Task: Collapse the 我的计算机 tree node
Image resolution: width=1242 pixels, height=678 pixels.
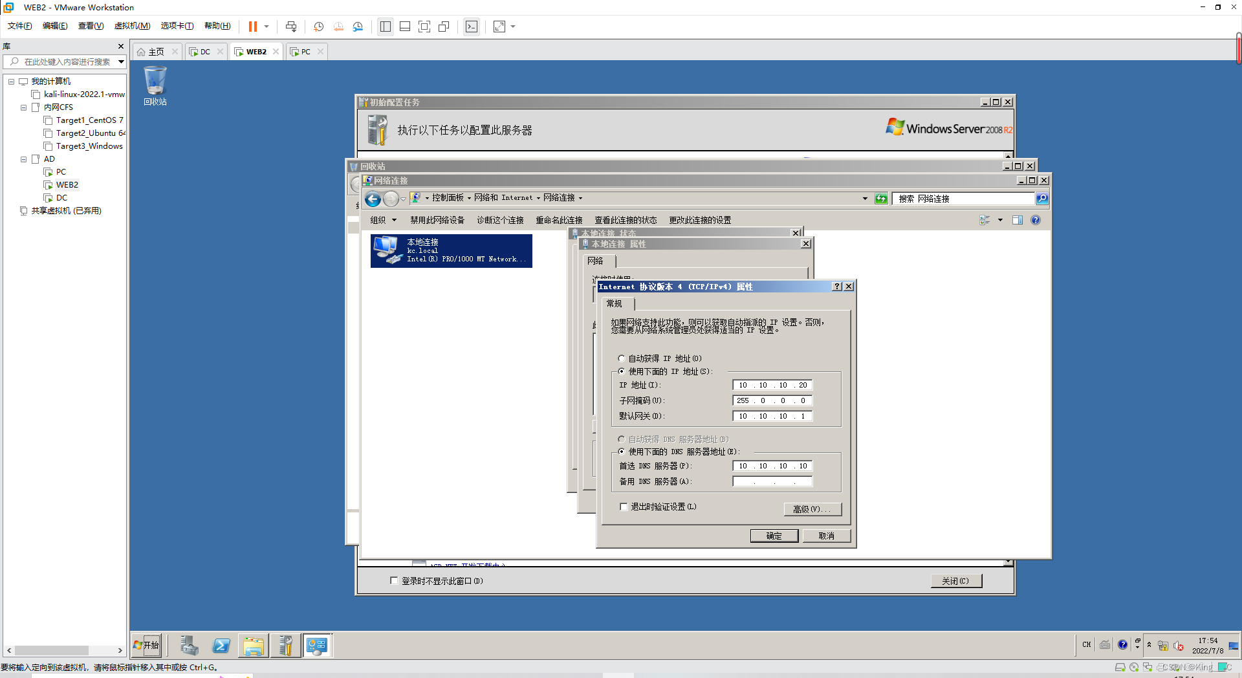Action: click(11, 82)
